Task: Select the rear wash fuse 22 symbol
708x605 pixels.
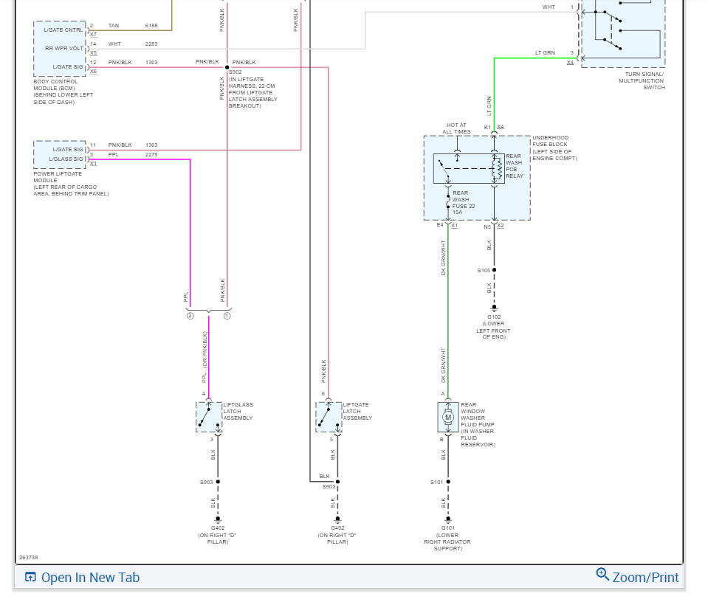Action: click(447, 201)
